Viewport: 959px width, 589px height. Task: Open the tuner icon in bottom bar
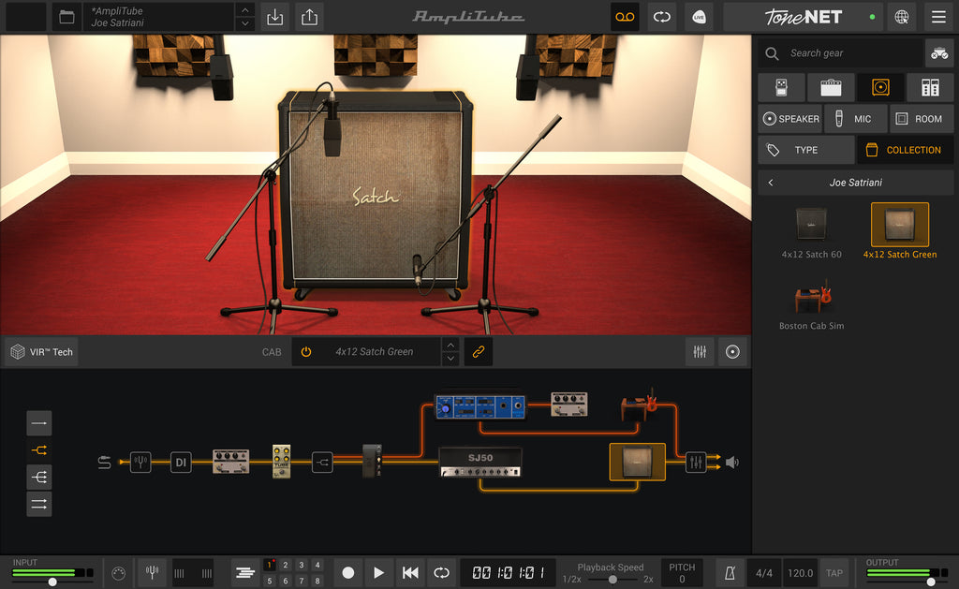click(153, 573)
